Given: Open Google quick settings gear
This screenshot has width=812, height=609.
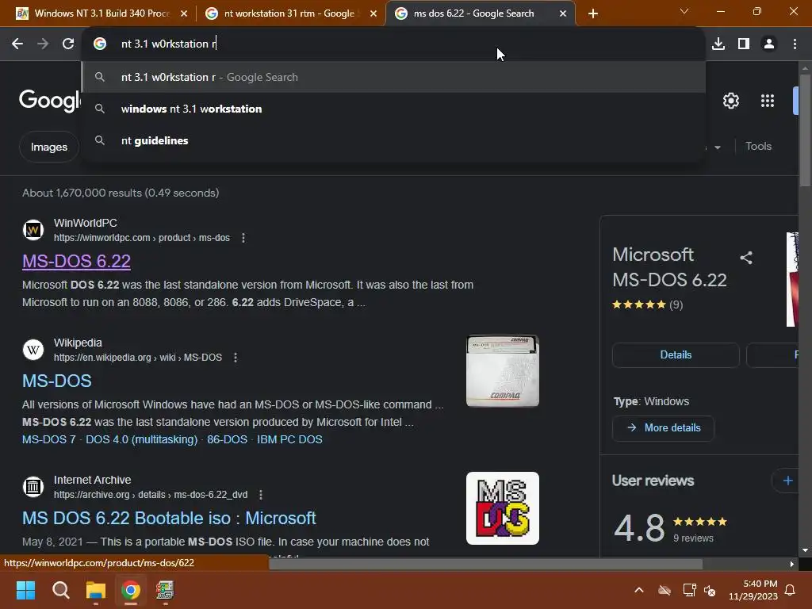Looking at the screenshot, I should pos(730,101).
